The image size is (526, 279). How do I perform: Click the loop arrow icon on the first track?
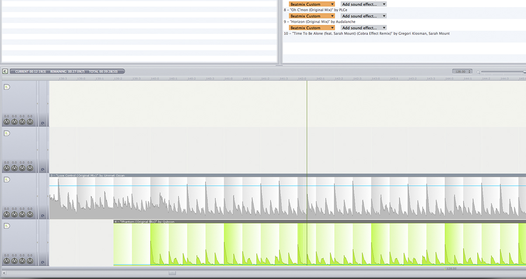[42, 123]
